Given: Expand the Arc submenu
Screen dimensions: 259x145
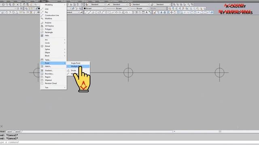Looking at the screenshot, I should tap(53, 40).
